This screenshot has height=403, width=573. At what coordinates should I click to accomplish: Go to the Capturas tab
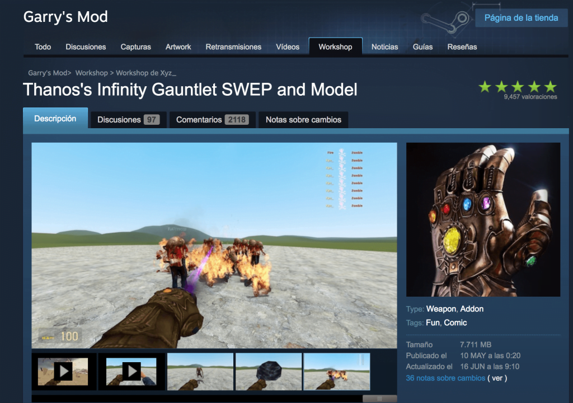135,47
